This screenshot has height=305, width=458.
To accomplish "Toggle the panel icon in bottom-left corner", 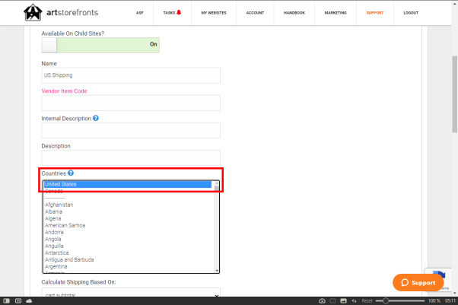I will [x=6, y=300].
